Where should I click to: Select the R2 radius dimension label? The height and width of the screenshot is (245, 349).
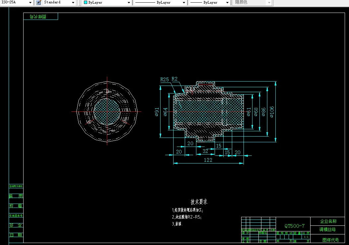(174, 79)
